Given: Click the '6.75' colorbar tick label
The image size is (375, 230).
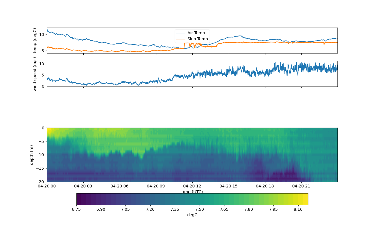Looking at the screenshot, I should (x=76, y=209).
